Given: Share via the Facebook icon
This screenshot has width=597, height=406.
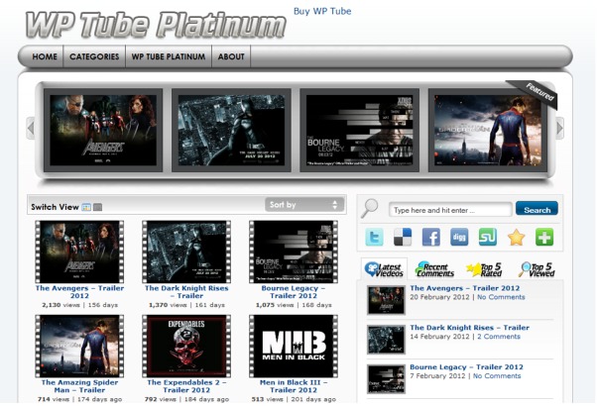Looking at the screenshot, I should point(431,238).
